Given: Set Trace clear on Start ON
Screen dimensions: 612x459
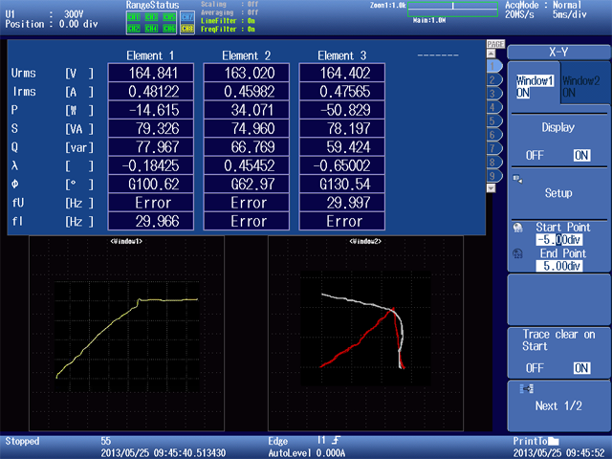Looking at the screenshot, I should pos(581,368).
